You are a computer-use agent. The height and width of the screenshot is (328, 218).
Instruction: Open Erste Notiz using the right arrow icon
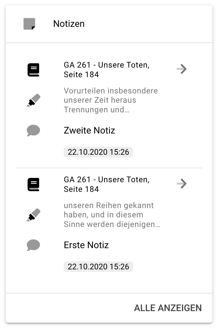click(x=182, y=184)
